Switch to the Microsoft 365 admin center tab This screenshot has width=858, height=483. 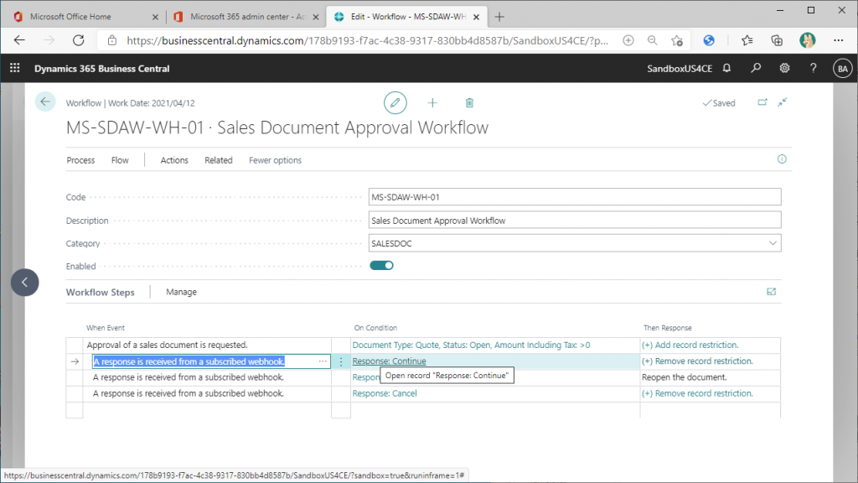[x=246, y=17]
